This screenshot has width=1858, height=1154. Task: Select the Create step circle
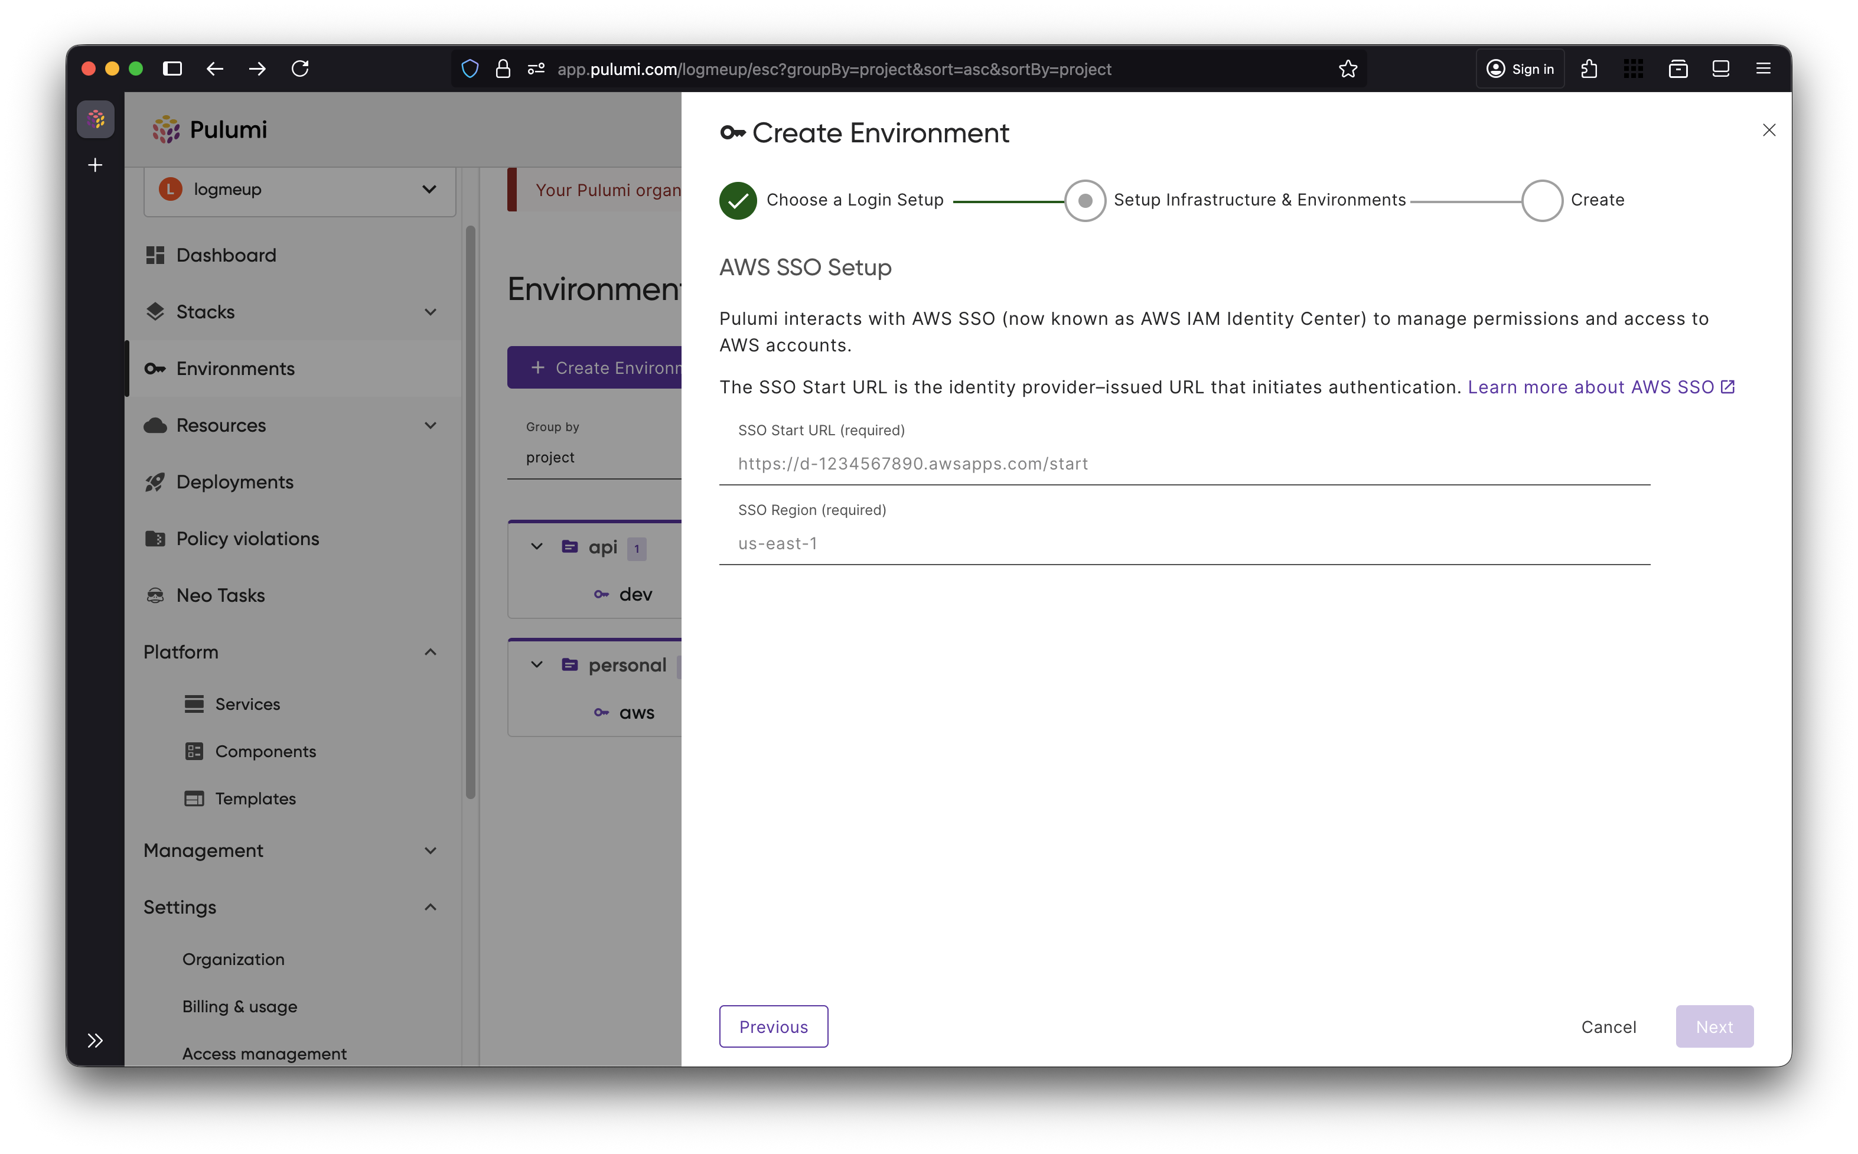(x=1541, y=201)
